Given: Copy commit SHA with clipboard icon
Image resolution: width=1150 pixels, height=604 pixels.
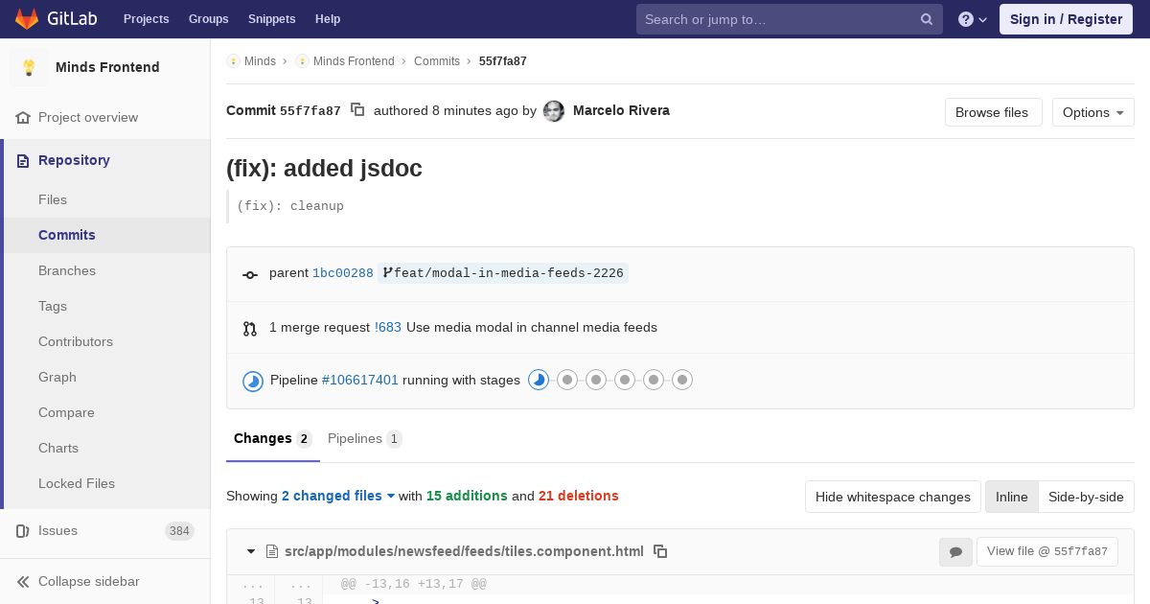Looking at the screenshot, I should point(357,110).
